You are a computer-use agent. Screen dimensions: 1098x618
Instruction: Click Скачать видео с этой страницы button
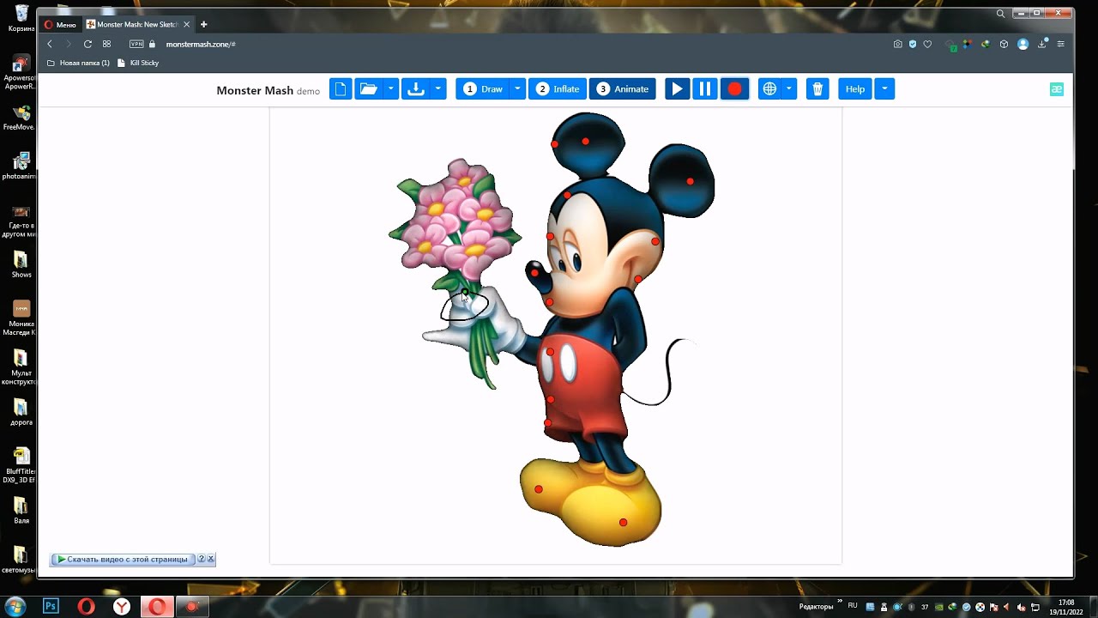123,559
